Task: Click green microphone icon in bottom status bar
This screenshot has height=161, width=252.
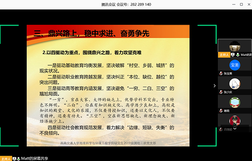Action: [x=18, y=159]
